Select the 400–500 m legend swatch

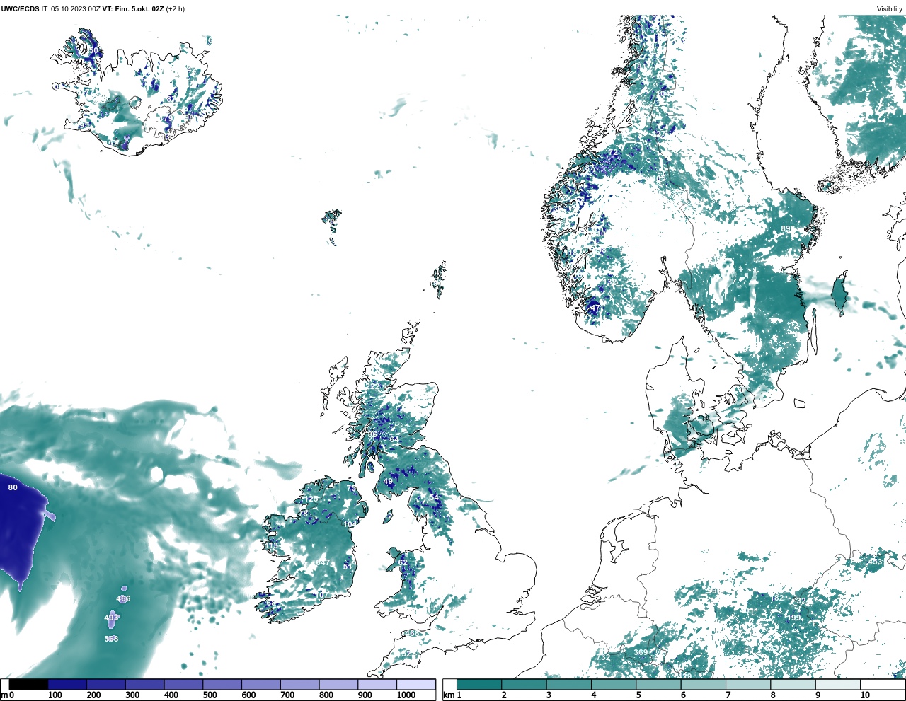point(183,684)
